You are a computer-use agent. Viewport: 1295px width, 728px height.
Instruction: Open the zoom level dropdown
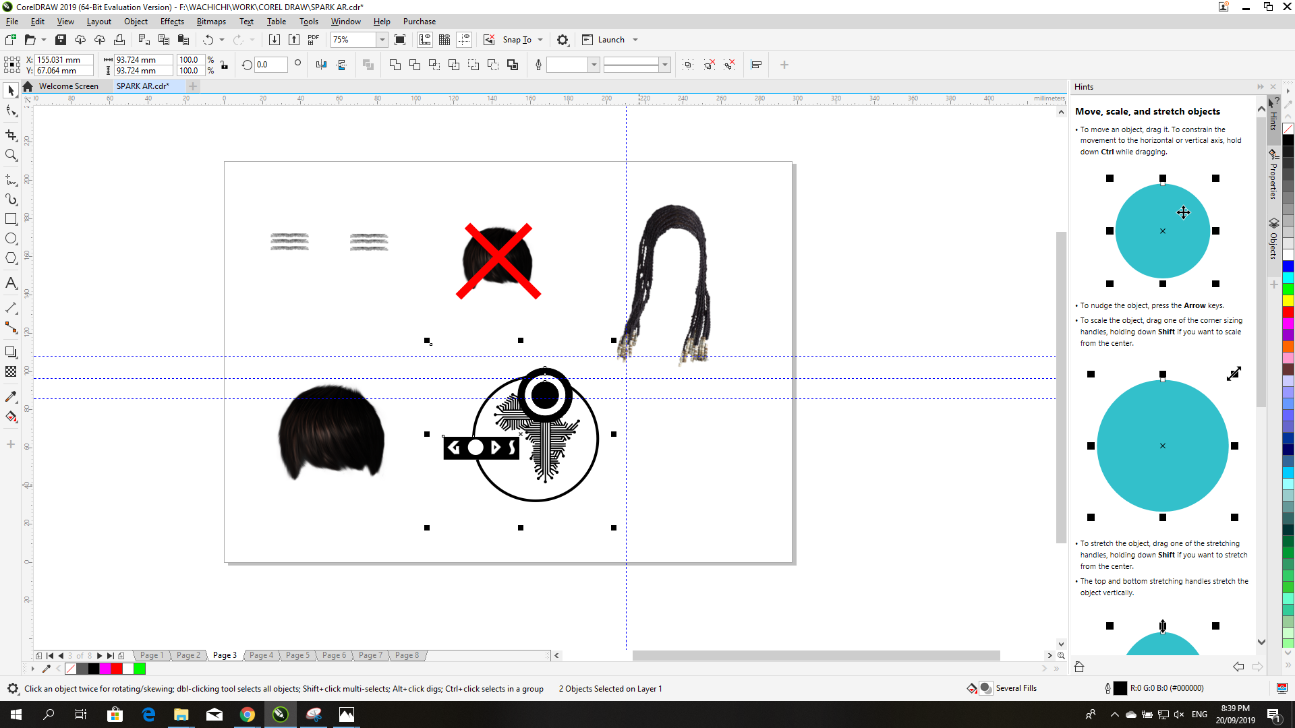[382, 40]
